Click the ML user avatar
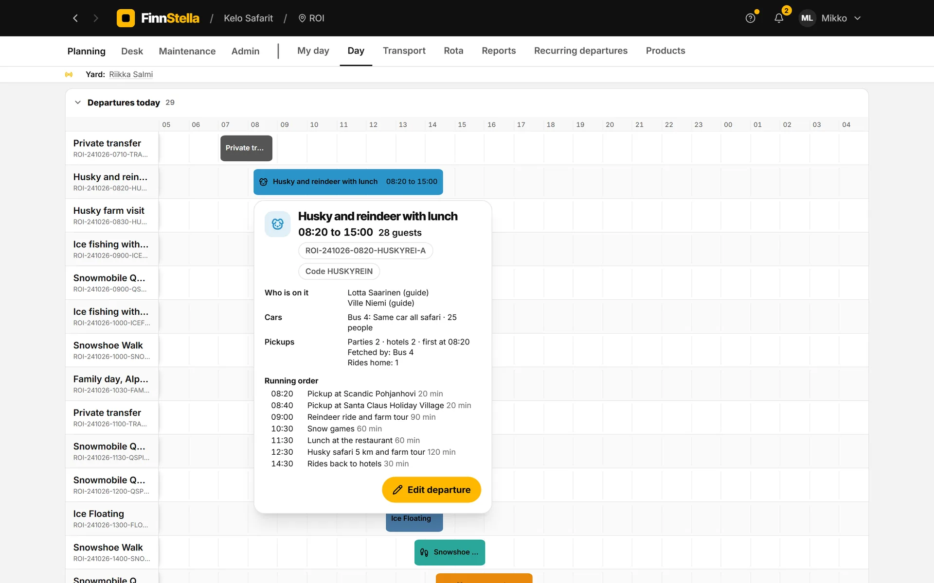 [x=807, y=18]
